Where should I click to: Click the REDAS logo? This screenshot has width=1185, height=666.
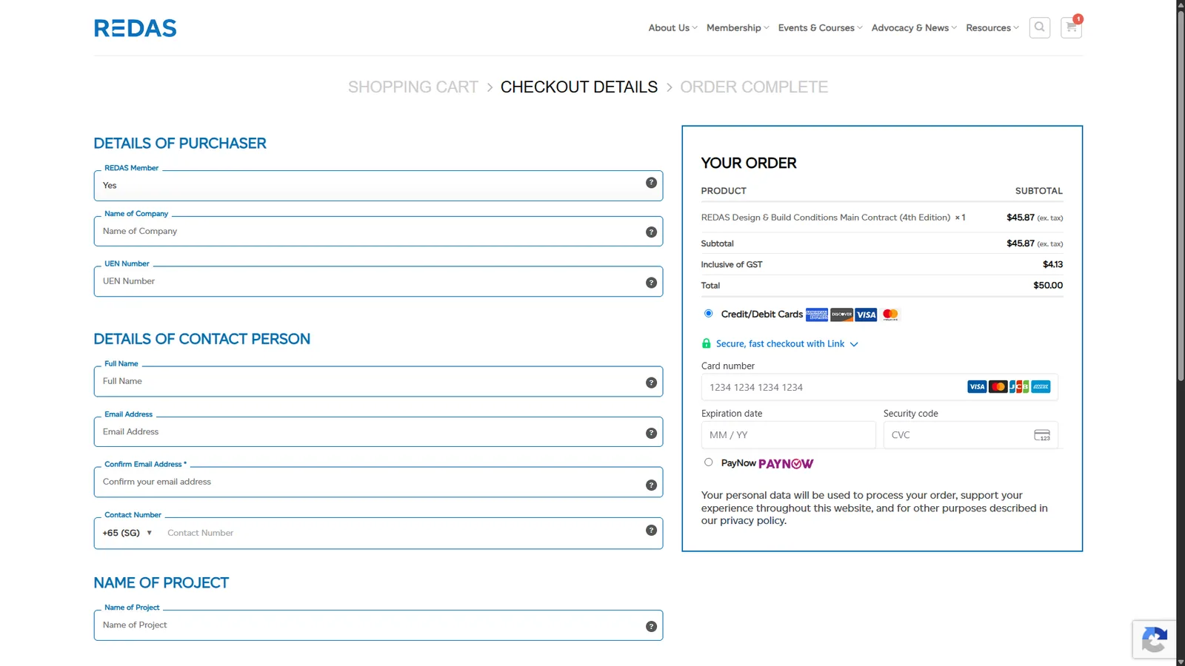(135, 28)
